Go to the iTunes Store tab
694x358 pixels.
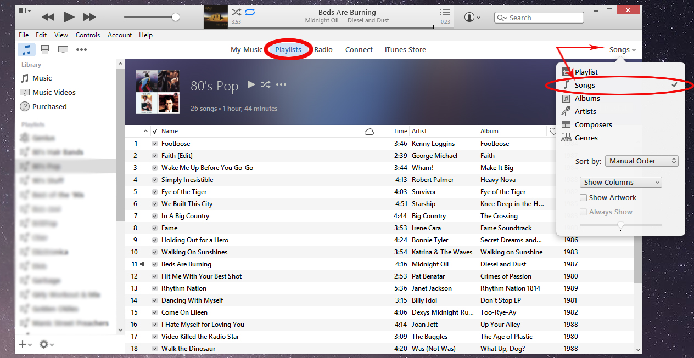coord(405,49)
